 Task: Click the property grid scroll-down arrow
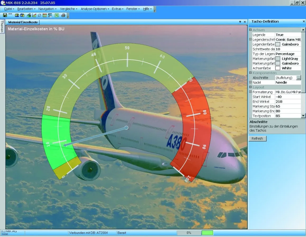tap(303, 116)
